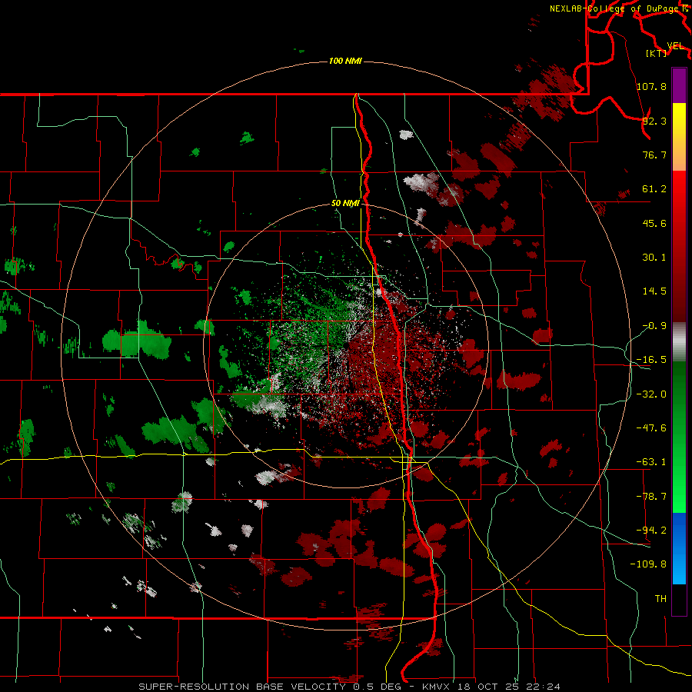Viewport: 692px width, 692px height.
Task: Click the "50 NMI" range ring label
Action: coord(345,204)
